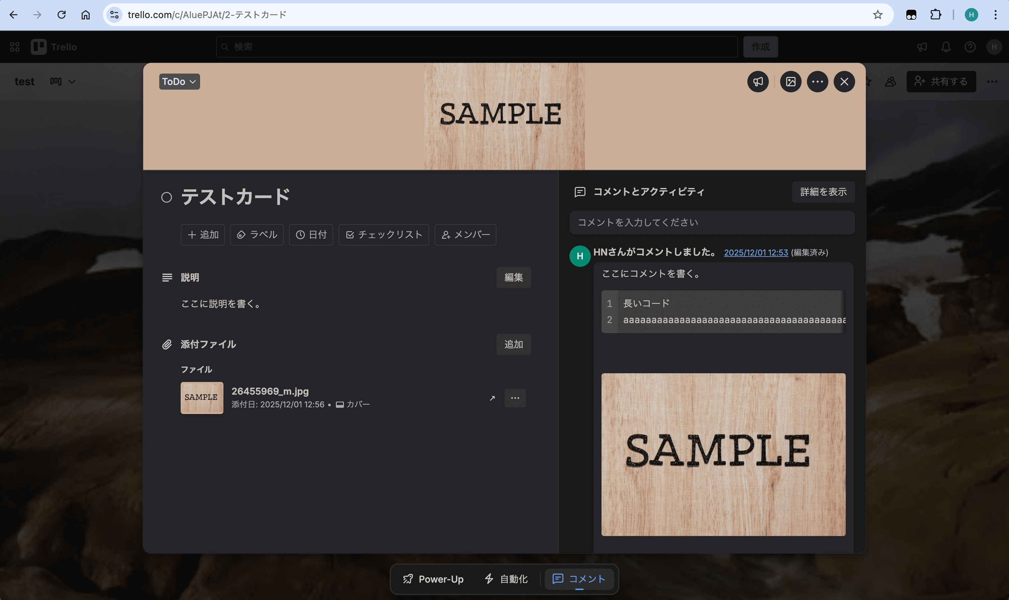Screen dimensions: 1009x600
Task: Open the card actions overflow menu
Action: click(817, 81)
